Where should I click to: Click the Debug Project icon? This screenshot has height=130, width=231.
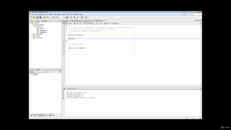pos(82,17)
